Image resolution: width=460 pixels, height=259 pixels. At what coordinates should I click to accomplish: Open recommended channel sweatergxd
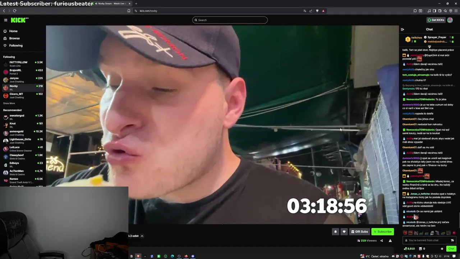(23, 117)
